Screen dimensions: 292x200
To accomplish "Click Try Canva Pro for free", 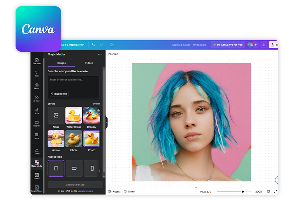I will pos(228,45).
